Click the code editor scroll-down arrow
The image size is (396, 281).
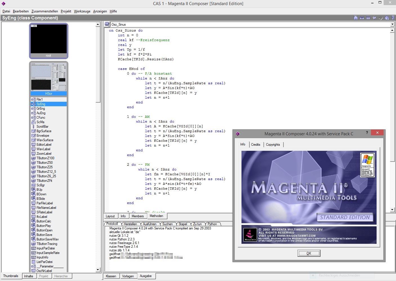[392, 210]
